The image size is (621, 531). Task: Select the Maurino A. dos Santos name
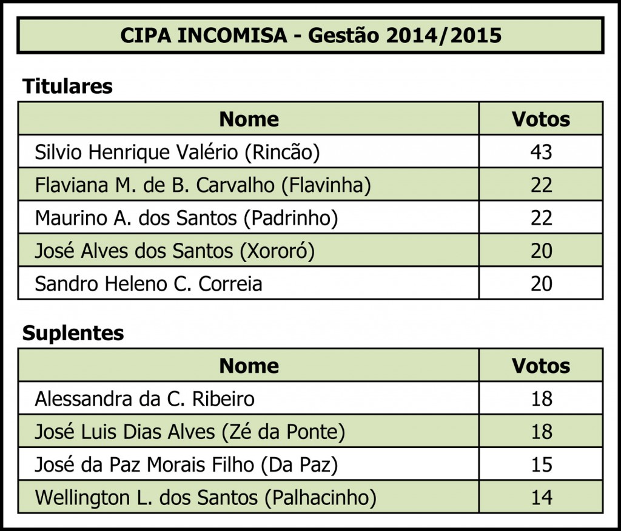186,217
